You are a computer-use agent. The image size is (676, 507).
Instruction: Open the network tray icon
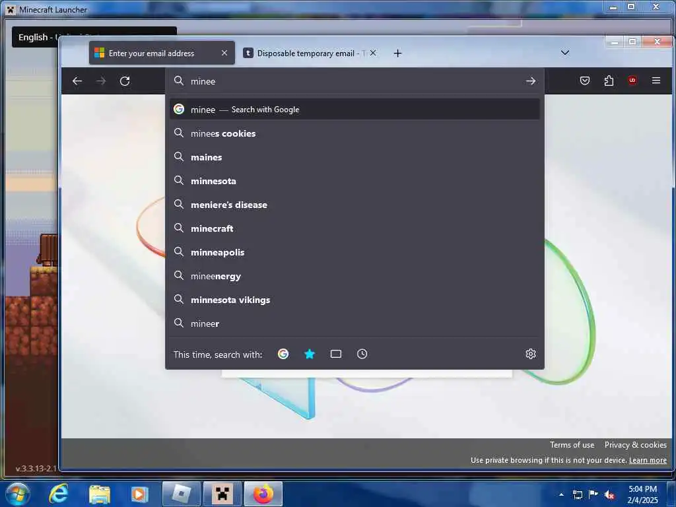click(577, 494)
